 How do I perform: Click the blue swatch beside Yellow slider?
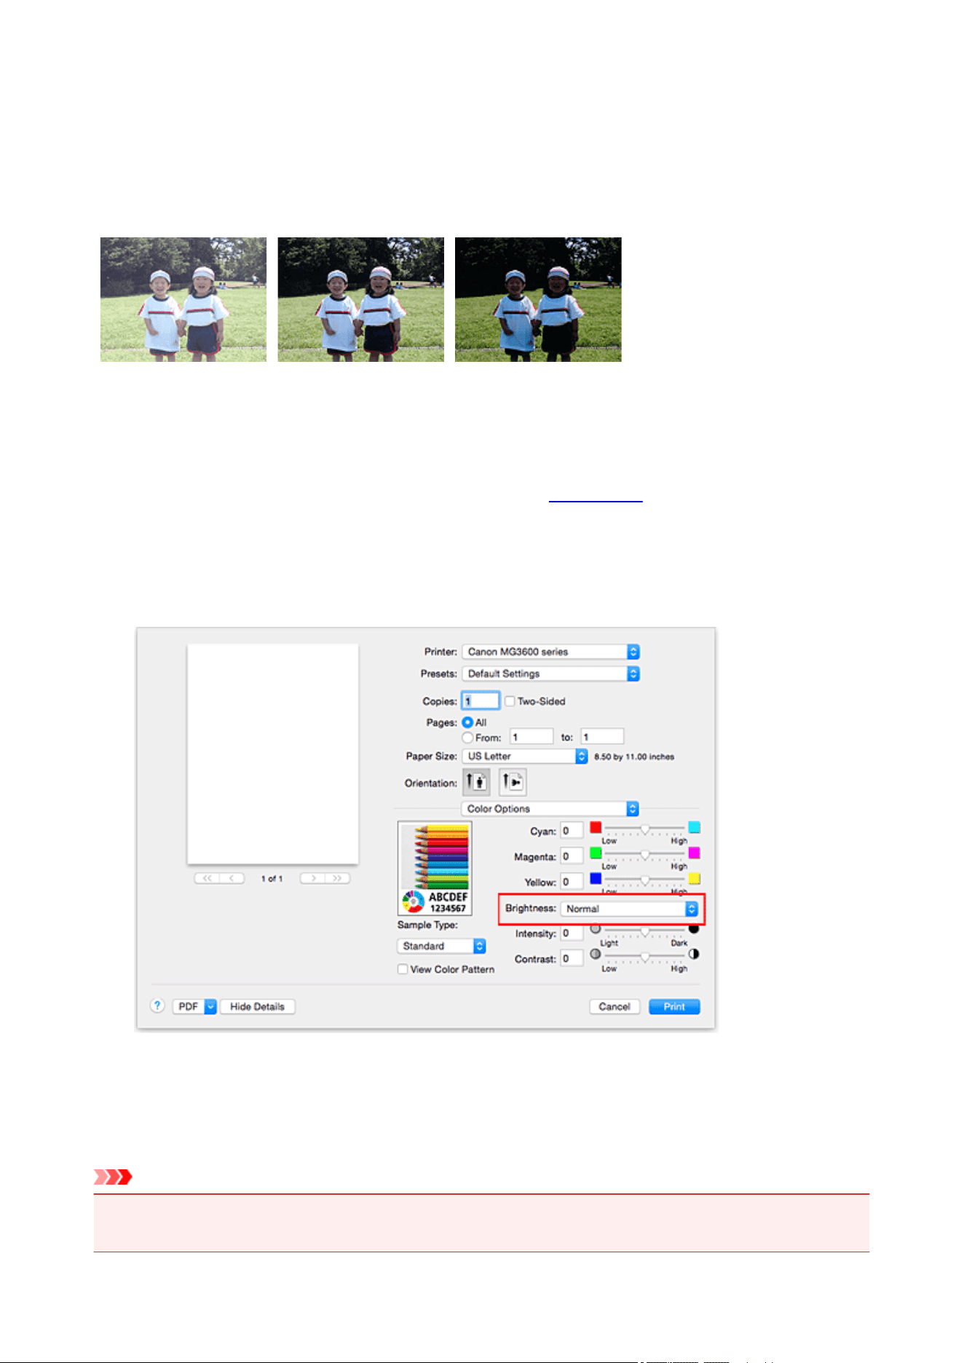(x=596, y=878)
